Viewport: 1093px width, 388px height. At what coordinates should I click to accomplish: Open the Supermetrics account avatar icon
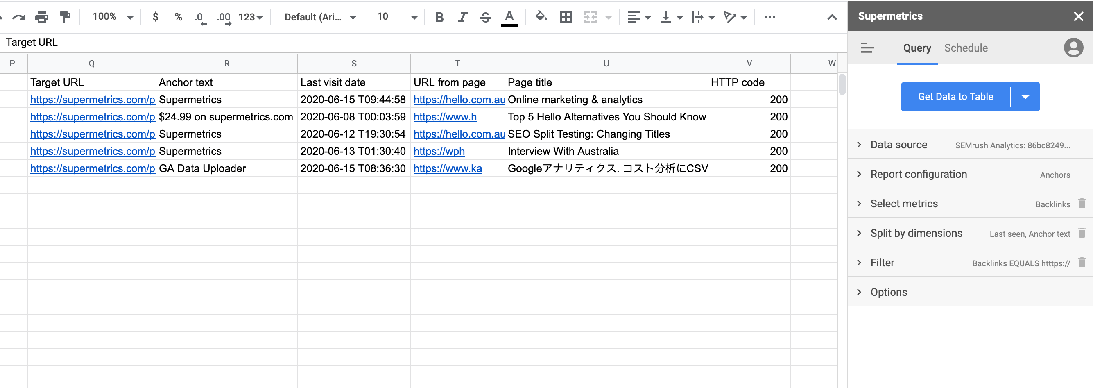[x=1073, y=48]
